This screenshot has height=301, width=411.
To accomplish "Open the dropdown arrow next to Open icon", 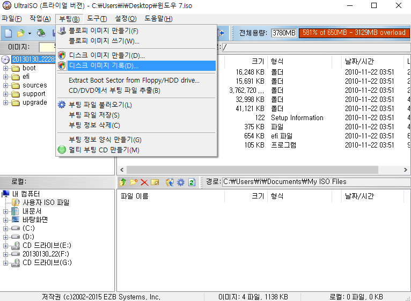I will [30, 33].
